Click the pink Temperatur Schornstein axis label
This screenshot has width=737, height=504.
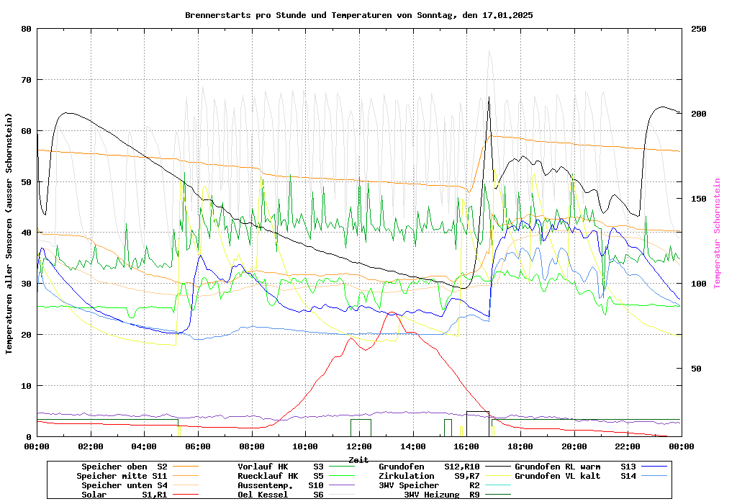[717, 233]
